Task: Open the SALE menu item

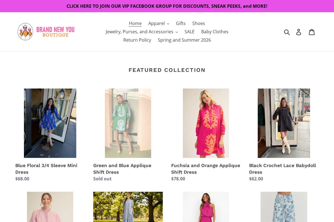Action: [189, 32]
